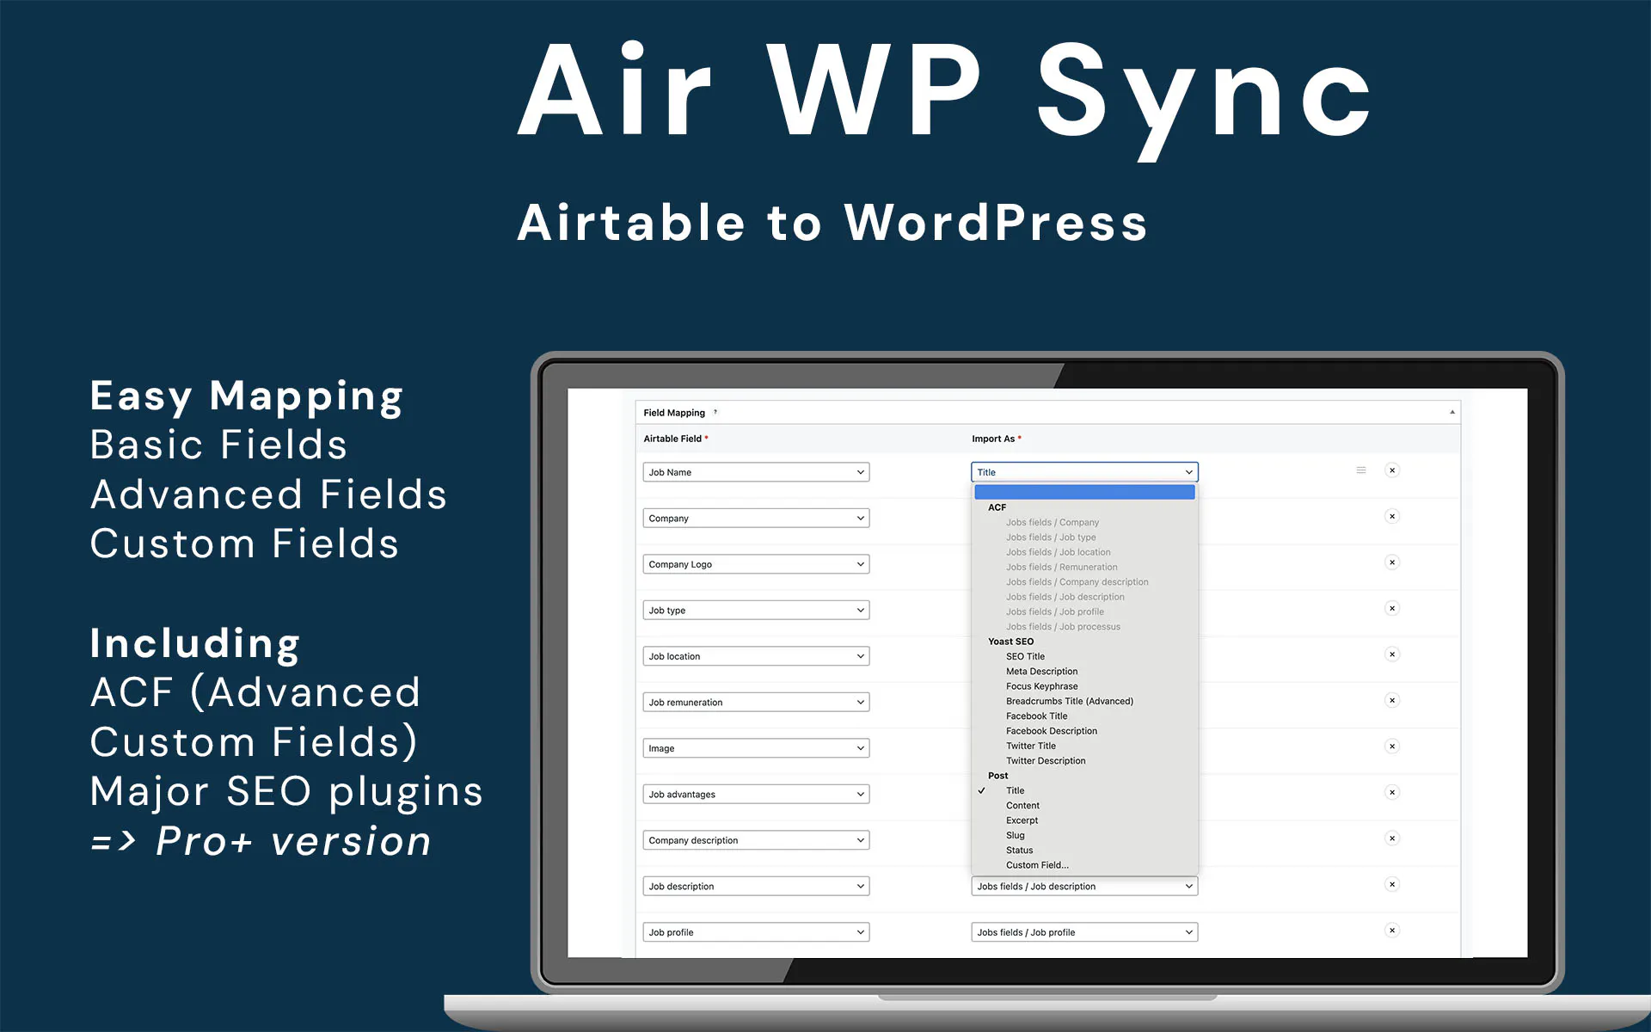Remove the Company Logo mapping row
Viewport: 1651px width, 1032px height.
[x=1392, y=562]
